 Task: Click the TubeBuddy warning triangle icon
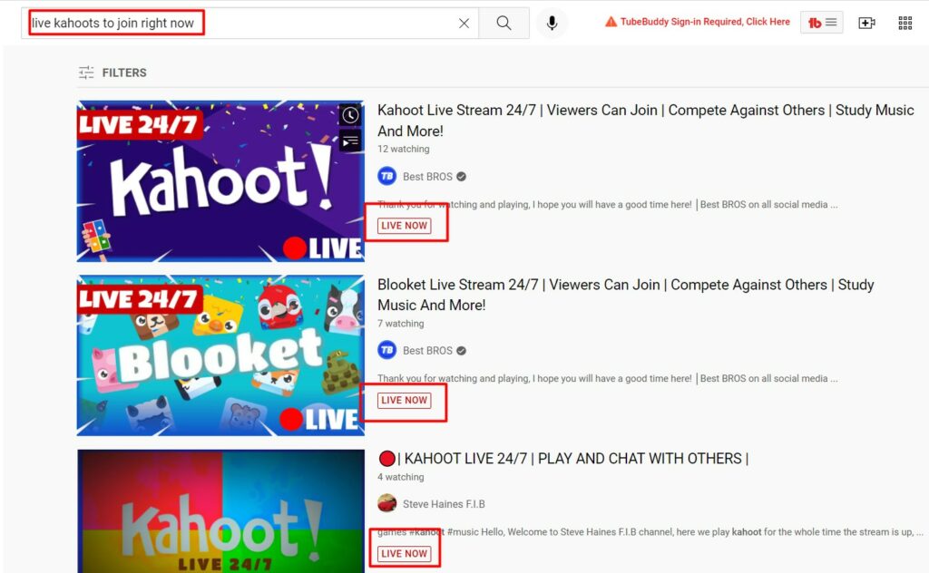pyautogui.click(x=611, y=22)
